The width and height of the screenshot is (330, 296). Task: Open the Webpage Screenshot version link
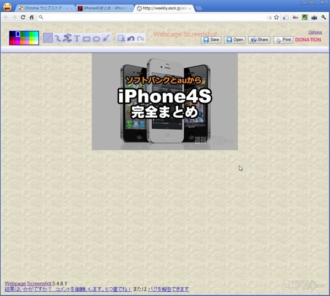point(28,283)
